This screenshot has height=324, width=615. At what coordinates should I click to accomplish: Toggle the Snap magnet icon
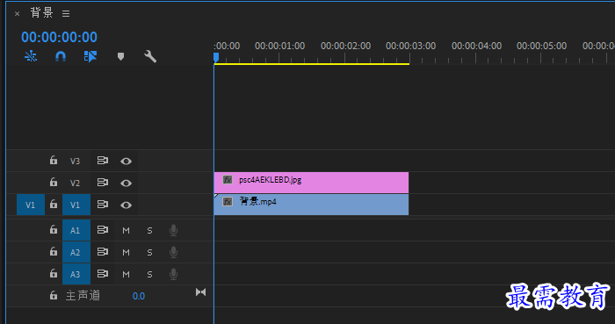61,56
